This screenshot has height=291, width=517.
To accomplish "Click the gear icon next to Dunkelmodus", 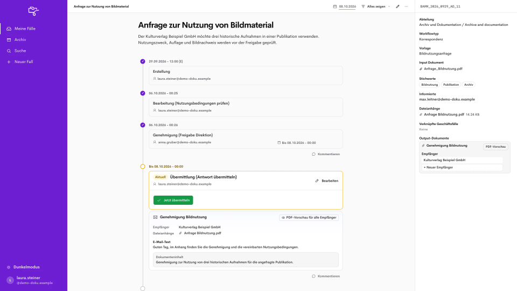I will click(x=9, y=267).
